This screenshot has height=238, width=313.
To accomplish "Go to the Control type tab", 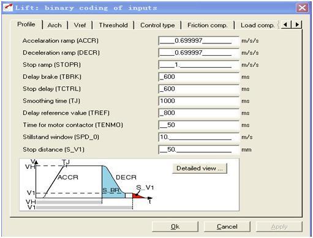I will [x=157, y=25].
